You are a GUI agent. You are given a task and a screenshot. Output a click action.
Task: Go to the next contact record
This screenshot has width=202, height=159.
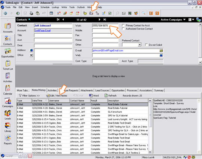(x=100, y=19)
